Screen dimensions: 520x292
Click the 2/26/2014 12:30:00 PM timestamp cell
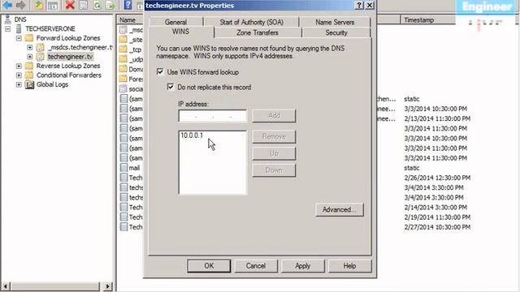437,178
